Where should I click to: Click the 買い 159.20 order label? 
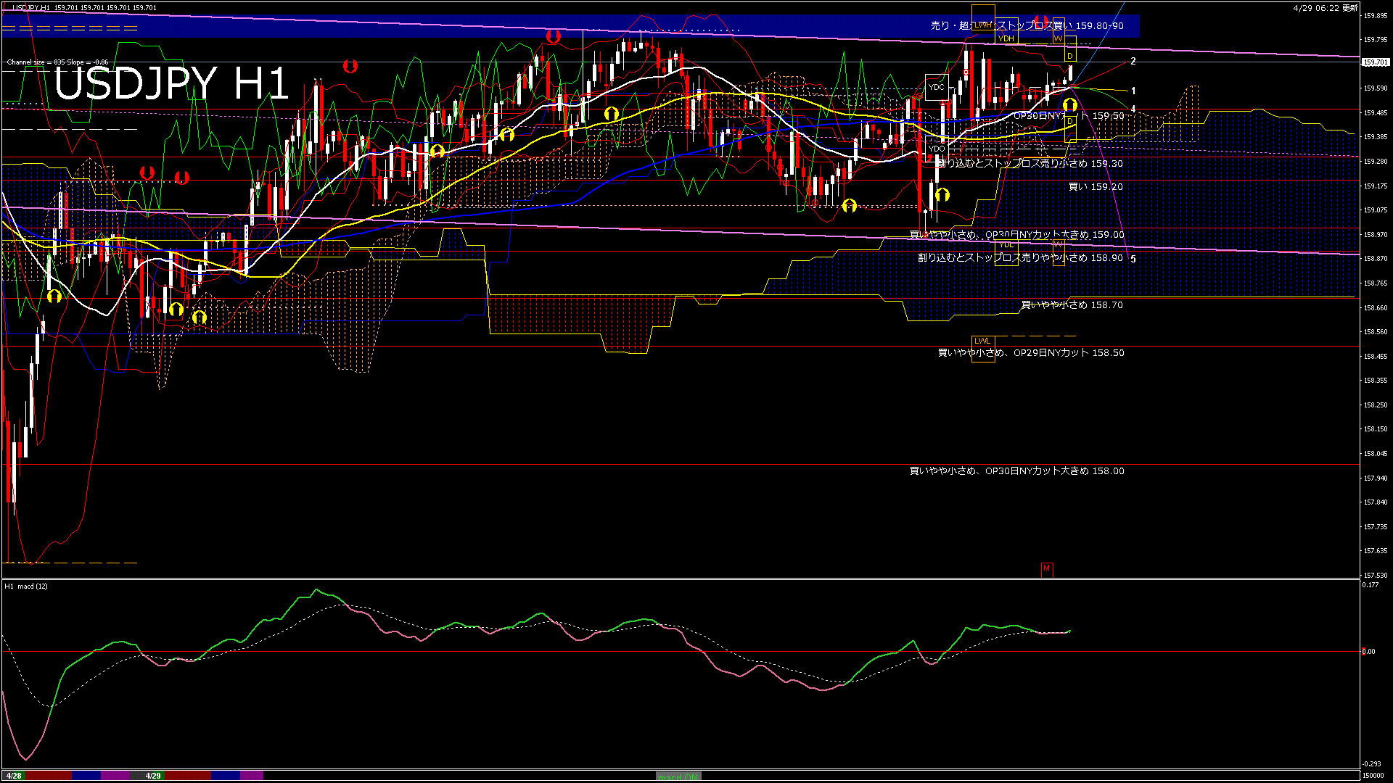(x=1096, y=187)
